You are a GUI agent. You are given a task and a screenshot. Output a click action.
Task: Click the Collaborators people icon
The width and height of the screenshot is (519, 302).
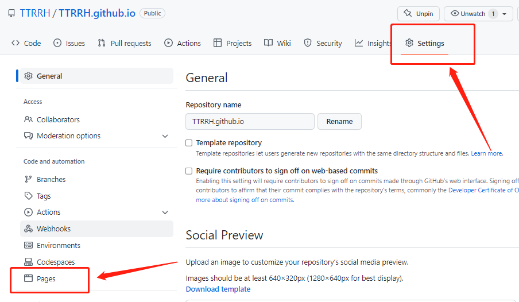tap(28, 119)
